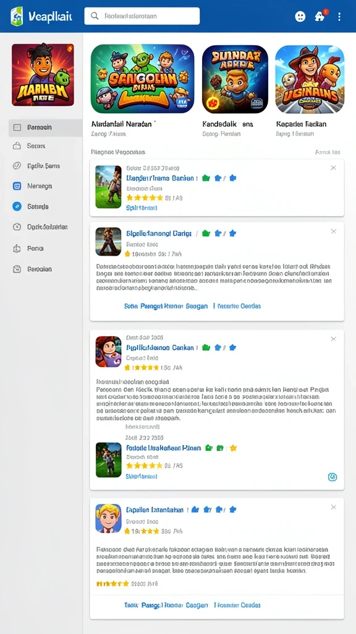Click the search field in the top bar

click(x=142, y=16)
